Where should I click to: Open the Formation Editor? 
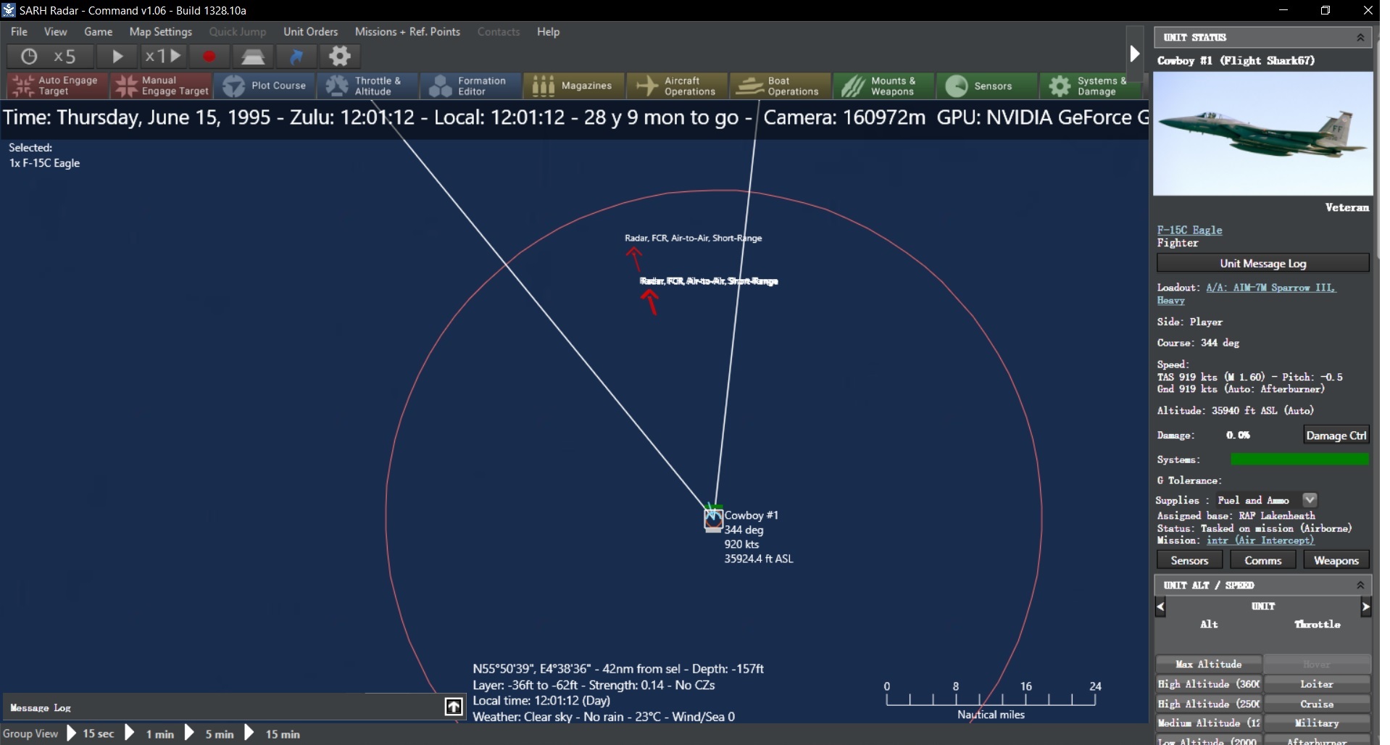(x=471, y=86)
